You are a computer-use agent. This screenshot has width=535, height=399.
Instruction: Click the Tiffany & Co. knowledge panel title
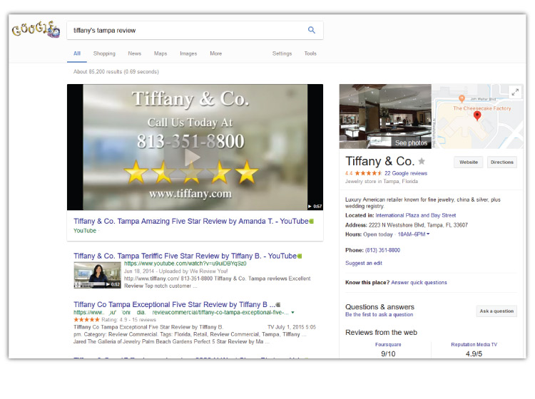[x=379, y=161]
